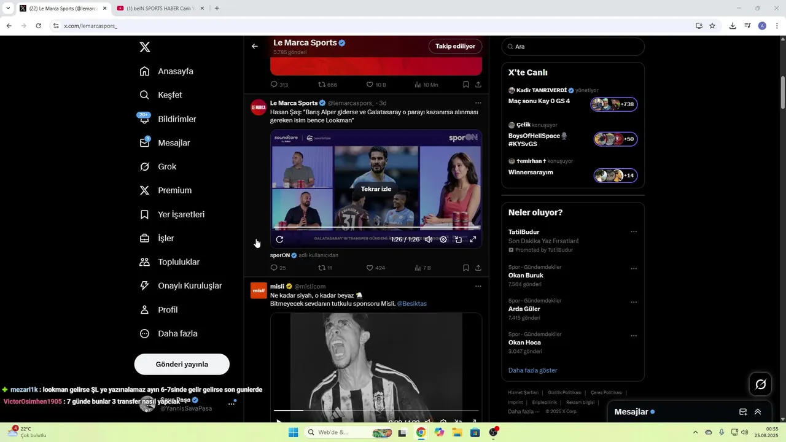Click Takip ediliyor button
The height and width of the screenshot is (442, 786).
click(455, 47)
